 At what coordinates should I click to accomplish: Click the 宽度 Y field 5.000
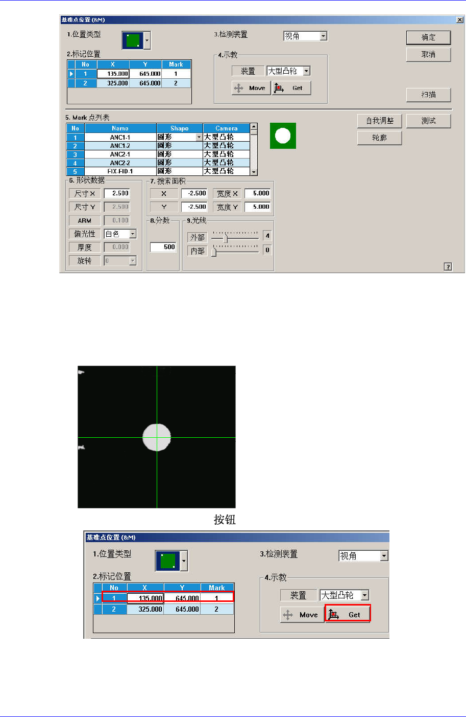(x=257, y=207)
